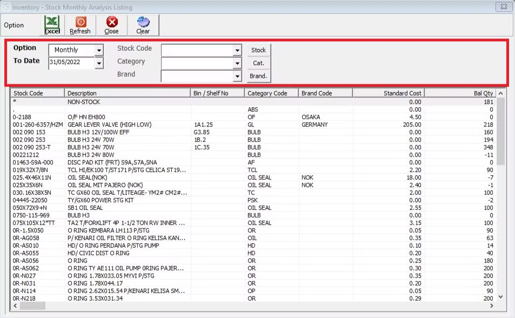Viewport: 515px width, 318px height.
Task: Click the Brand. lookup button
Action: pyautogui.click(x=258, y=76)
